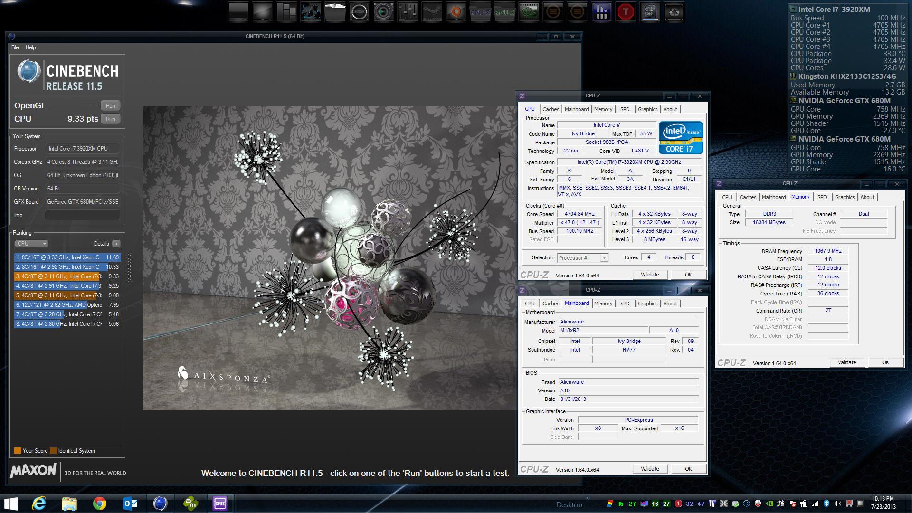
Task: Switch to CPU tab in Memory CPU-Z window
Action: point(727,197)
